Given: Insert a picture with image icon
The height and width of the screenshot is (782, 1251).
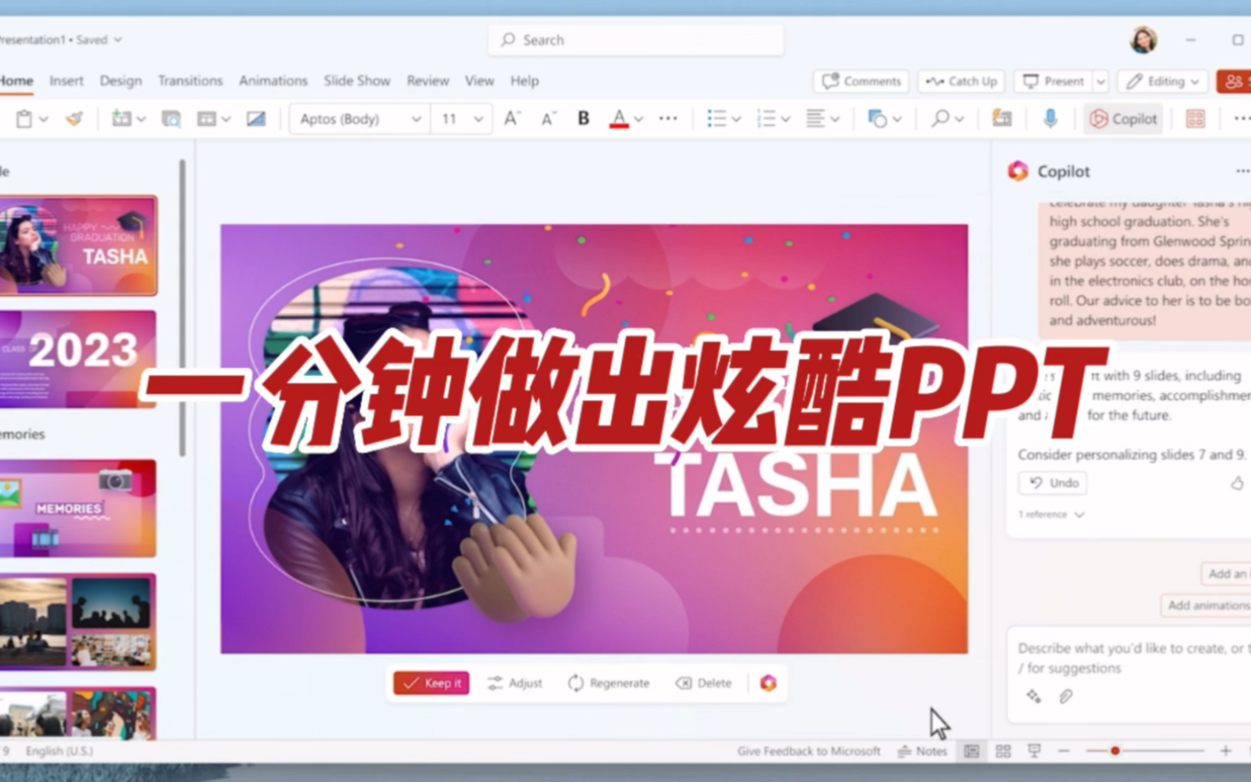Looking at the screenshot, I should point(255,119).
